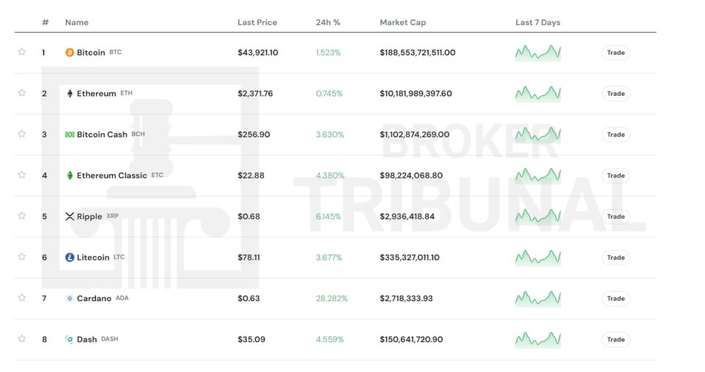Click Ripple's Last 7 Days chart
The image size is (705, 372).
click(538, 217)
